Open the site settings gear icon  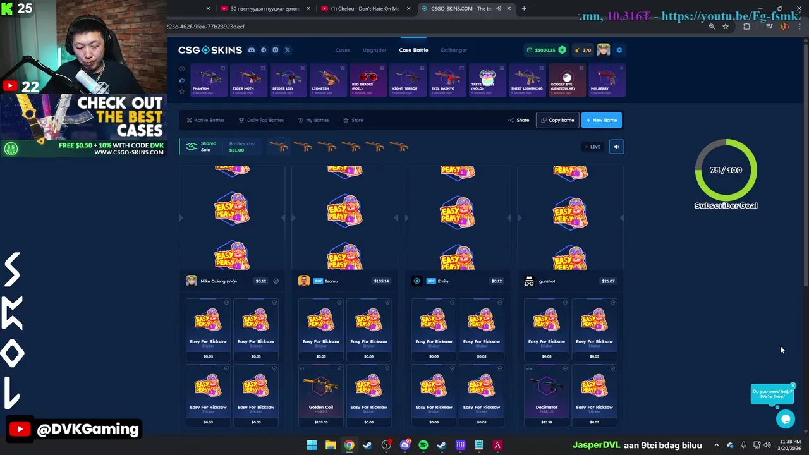(619, 50)
